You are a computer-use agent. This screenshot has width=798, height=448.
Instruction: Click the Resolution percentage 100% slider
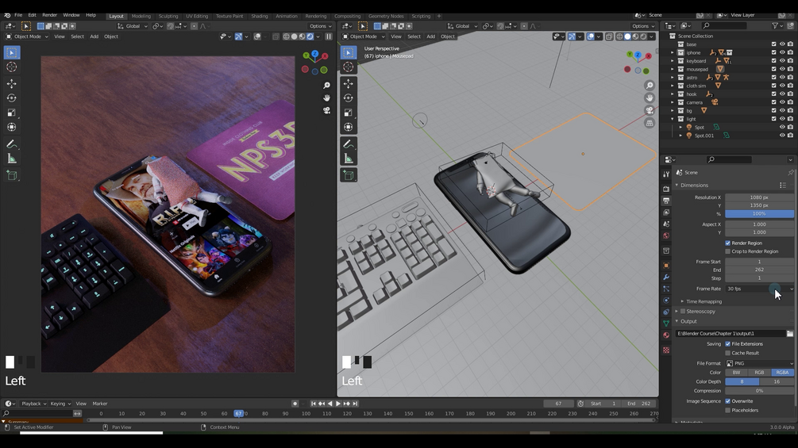tap(759, 214)
